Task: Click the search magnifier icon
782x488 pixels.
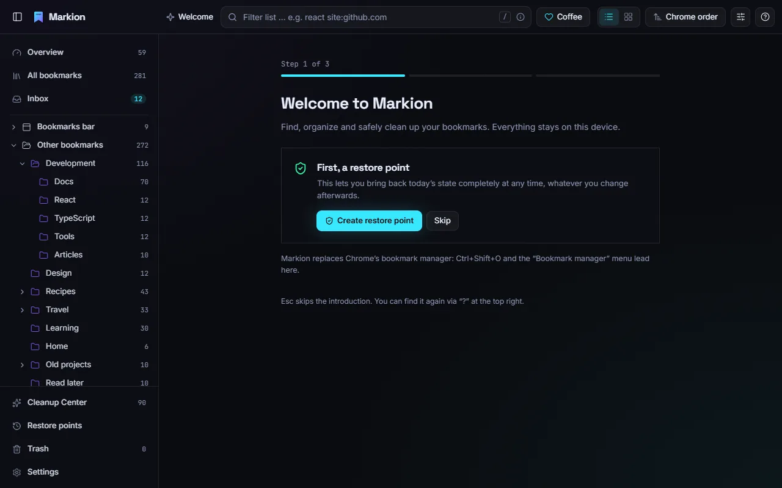Action: 232,17
